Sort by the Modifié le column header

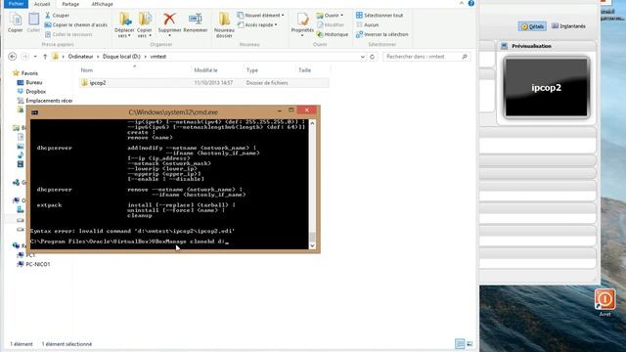tap(205, 70)
